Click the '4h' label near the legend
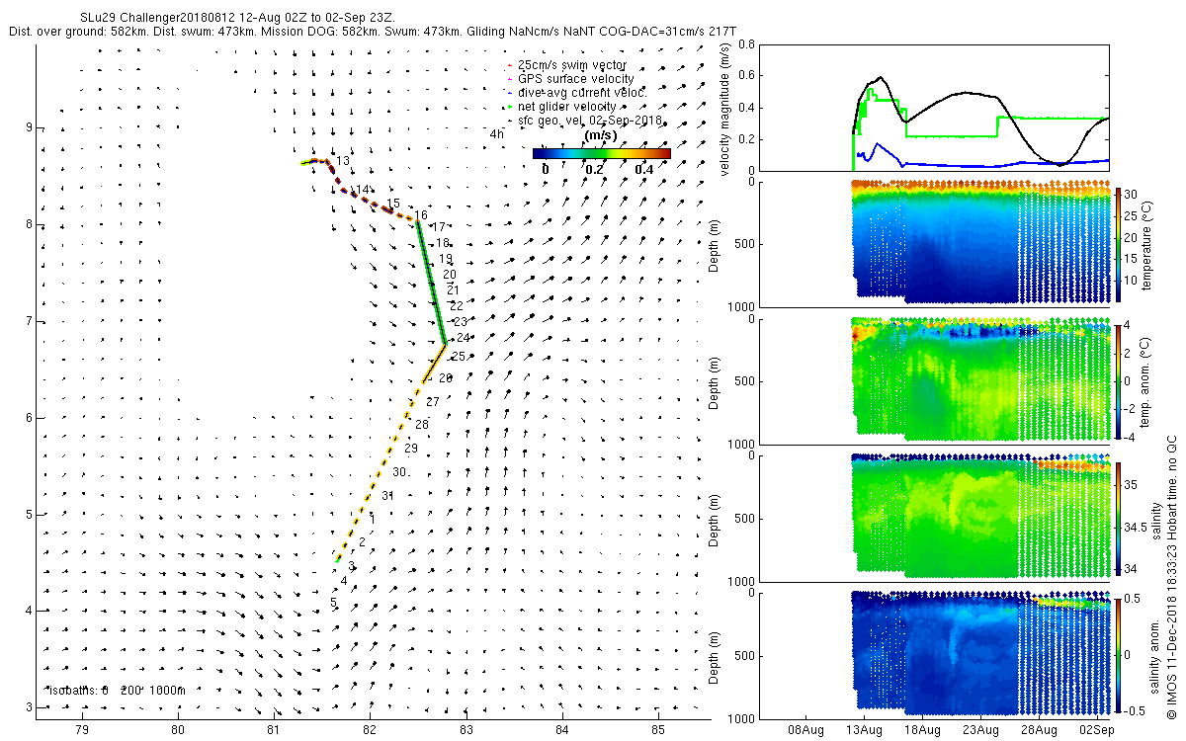This screenshot has height=741, width=1186. (x=497, y=133)
